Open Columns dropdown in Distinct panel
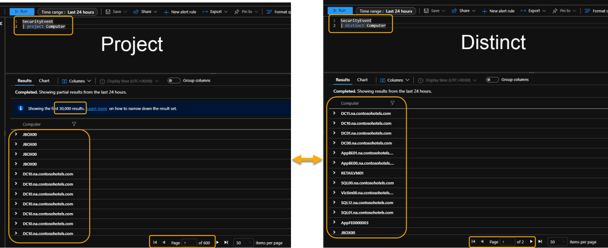Viewport: 608px width, 248px height. [395, 80]
